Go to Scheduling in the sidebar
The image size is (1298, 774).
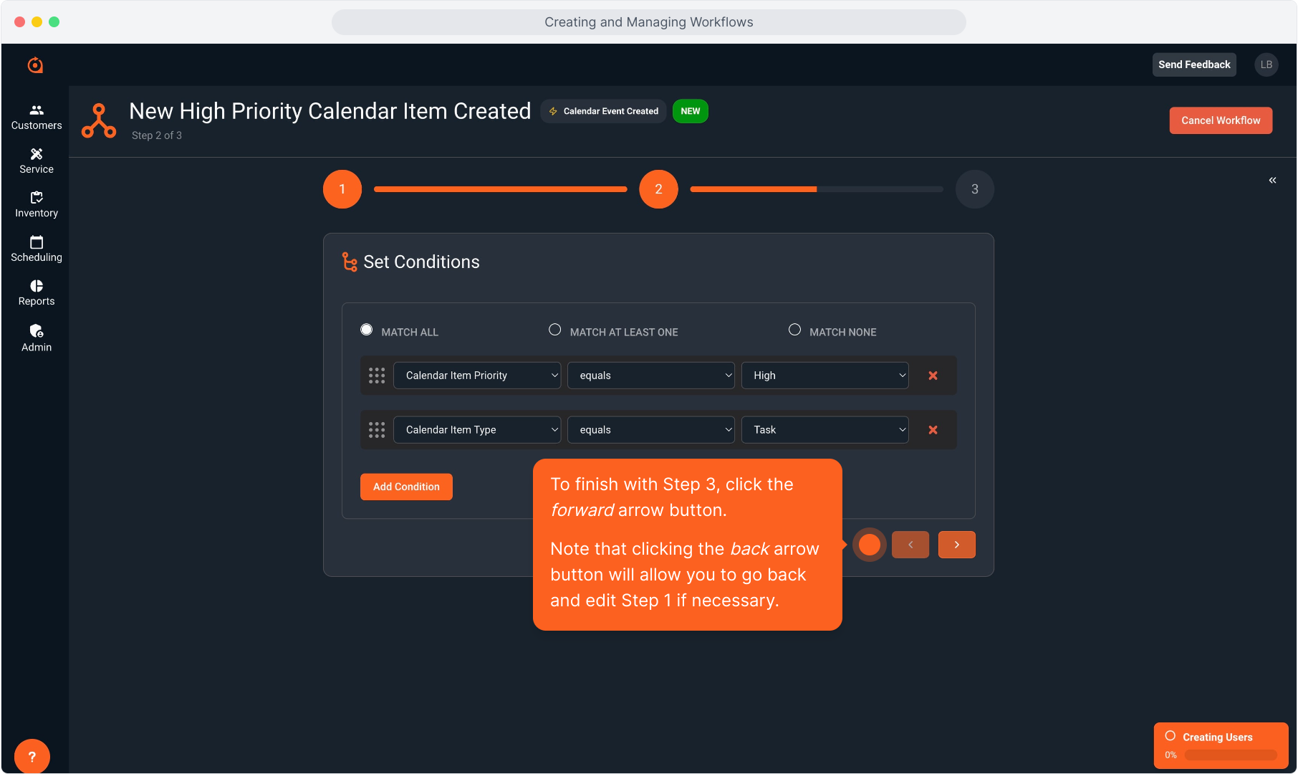[x=37, y=249]
